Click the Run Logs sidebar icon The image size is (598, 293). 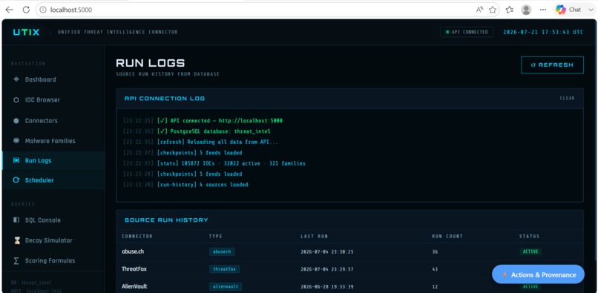16,161
